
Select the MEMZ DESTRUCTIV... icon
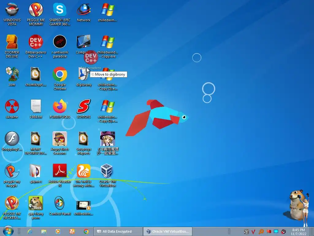[36, 143]
